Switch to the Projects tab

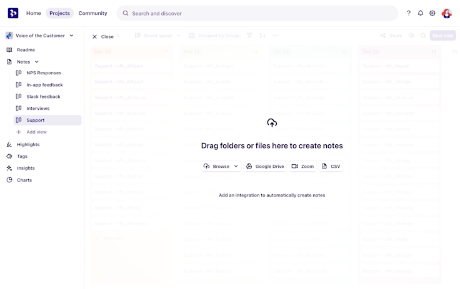(x=59, y=13)
